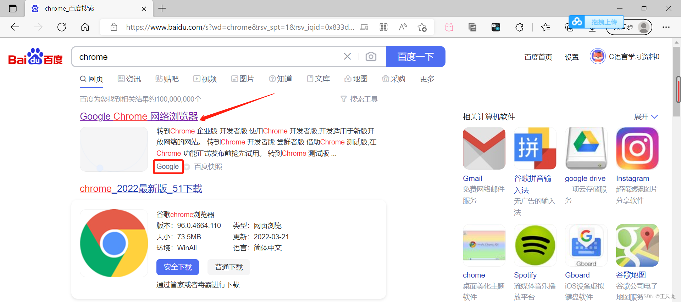Open the 更多 search categories menu

pos(427,79)
